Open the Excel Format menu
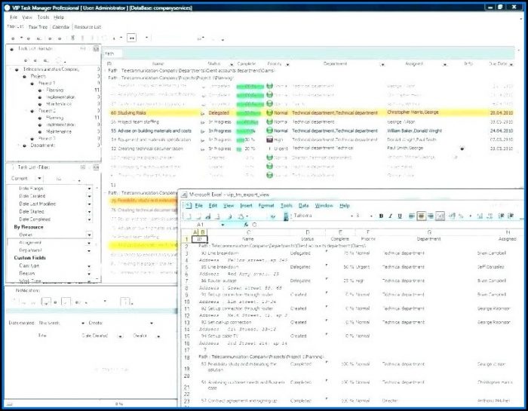This screenshot has width=528, height=411. (x=266, y=205)
